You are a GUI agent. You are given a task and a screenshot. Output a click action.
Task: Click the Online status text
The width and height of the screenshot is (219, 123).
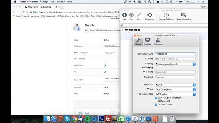pyautogui.click(x=106, y=40)
